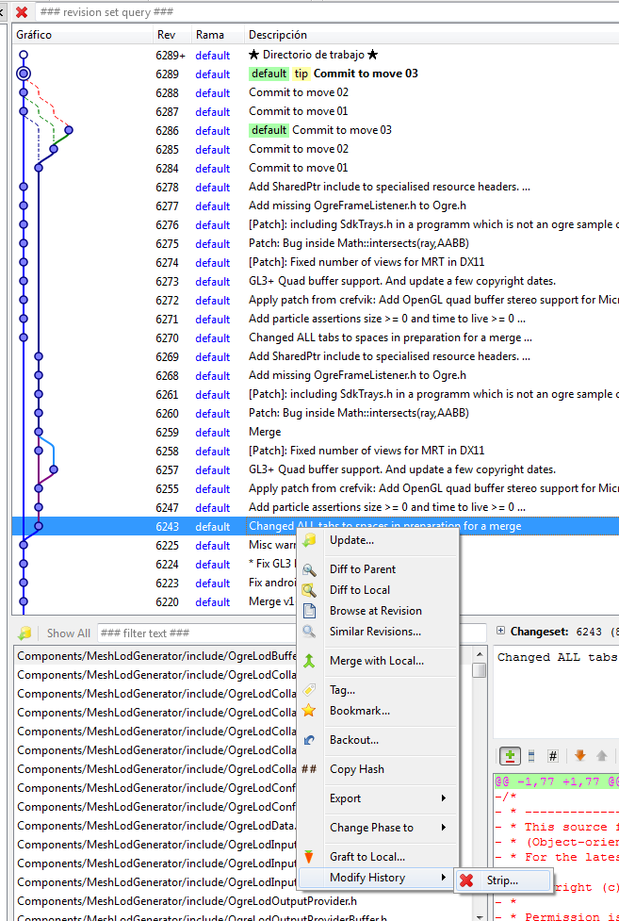Select Strip... from Modify History submenu

pyautogui.click(x=504, y=880)
